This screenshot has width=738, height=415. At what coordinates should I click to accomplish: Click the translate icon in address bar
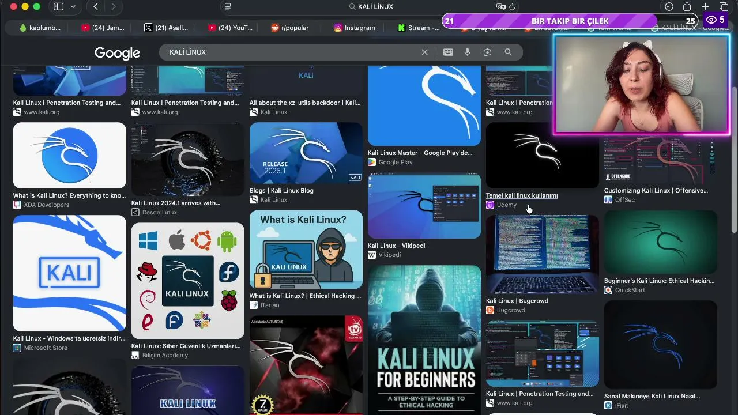coord(500,7)
